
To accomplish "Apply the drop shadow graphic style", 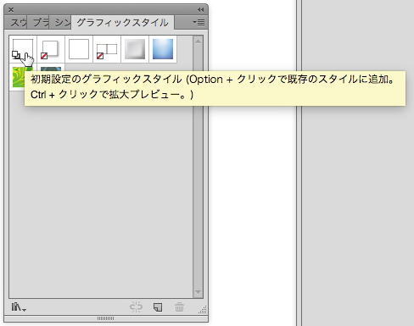I will [x=51, y=49].
